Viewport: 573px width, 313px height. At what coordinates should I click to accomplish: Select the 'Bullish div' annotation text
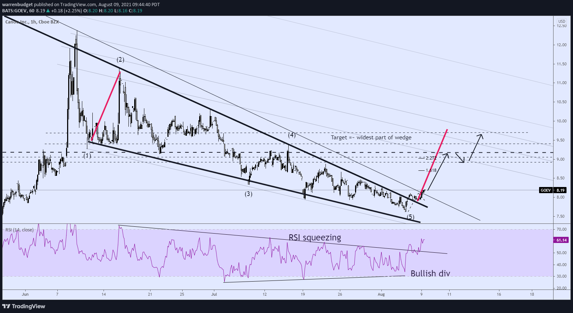[430, 273]
